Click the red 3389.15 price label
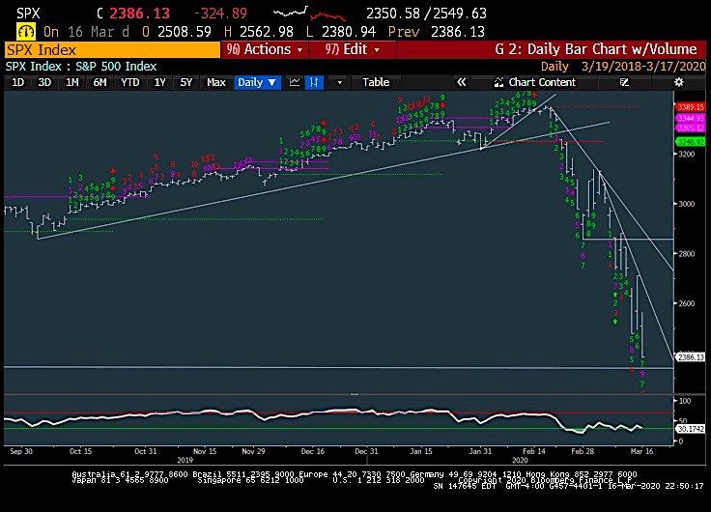Viewport: 711px width, 512px height. click(x=690, y=107)
